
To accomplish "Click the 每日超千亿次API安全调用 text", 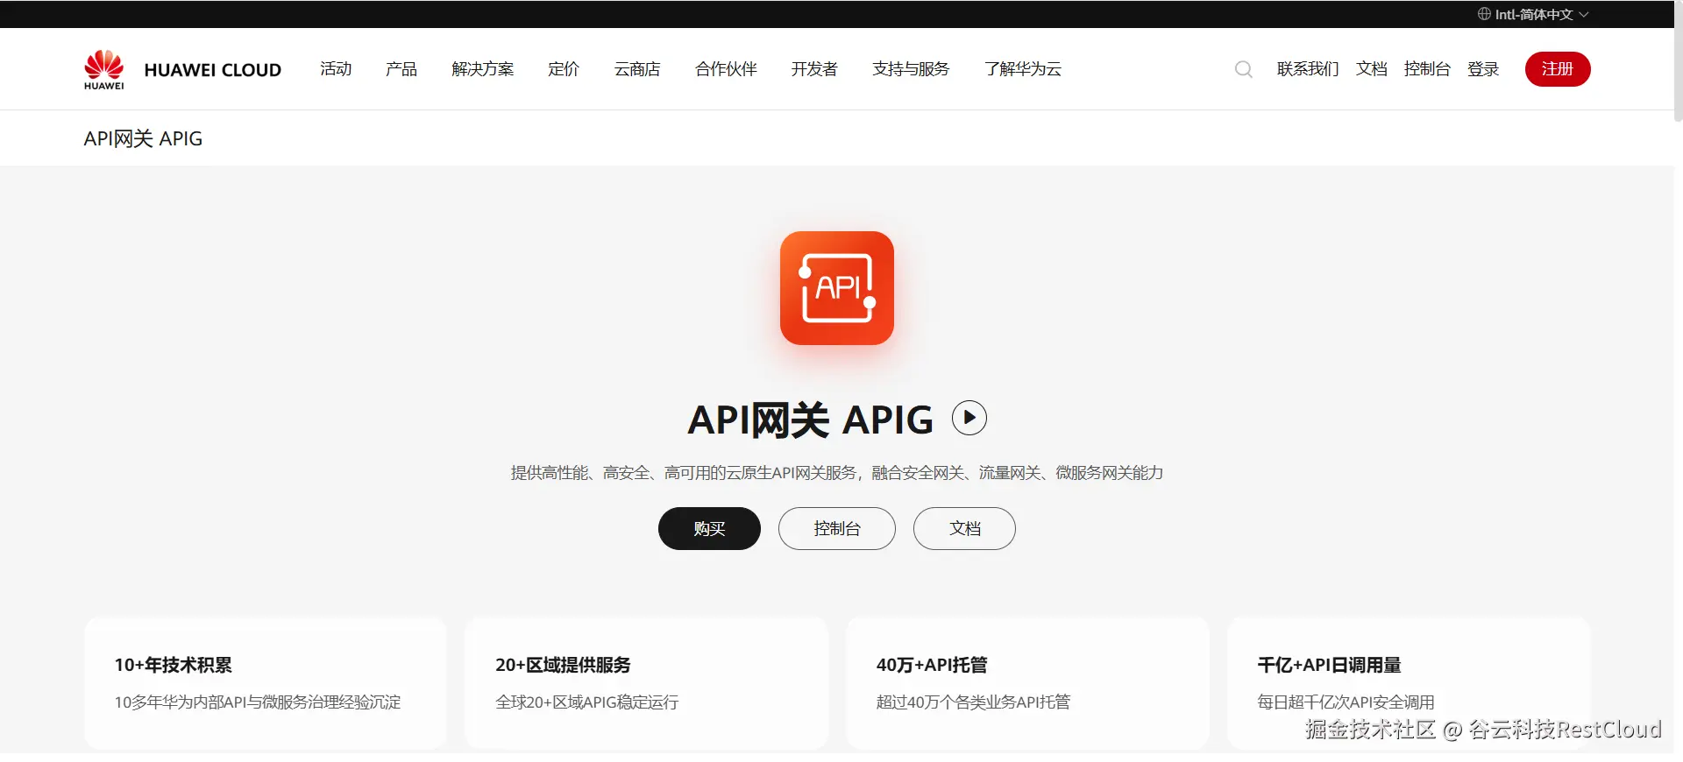I will click(x=1346, y=702).
